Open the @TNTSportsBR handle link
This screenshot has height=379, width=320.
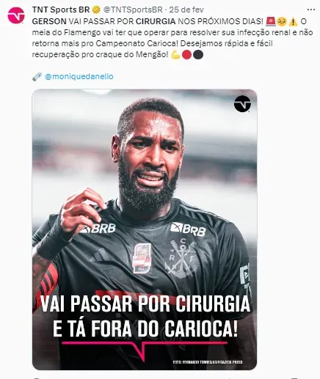click(x=133, y=10)
